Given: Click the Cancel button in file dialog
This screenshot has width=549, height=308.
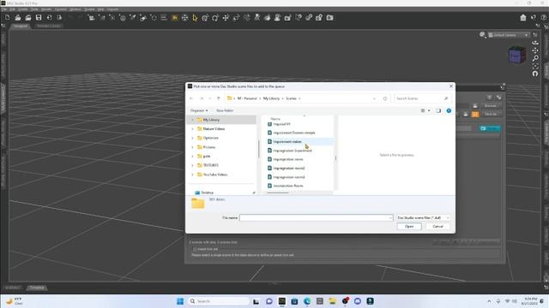Looking at the screenshot, I should point(437,226).
